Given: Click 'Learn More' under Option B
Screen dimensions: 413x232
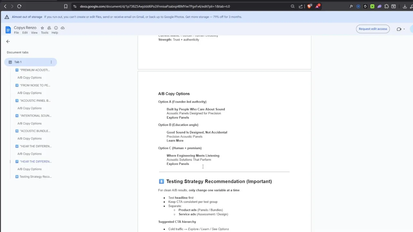Looking at the screenshot, I should click(175, 140).
